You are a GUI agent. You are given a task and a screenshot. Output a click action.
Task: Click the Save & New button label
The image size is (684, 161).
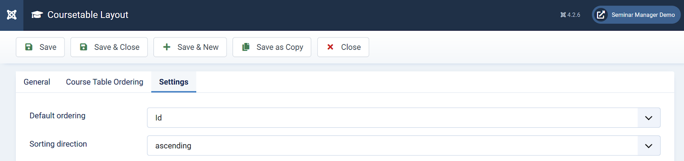pos(198,47)
